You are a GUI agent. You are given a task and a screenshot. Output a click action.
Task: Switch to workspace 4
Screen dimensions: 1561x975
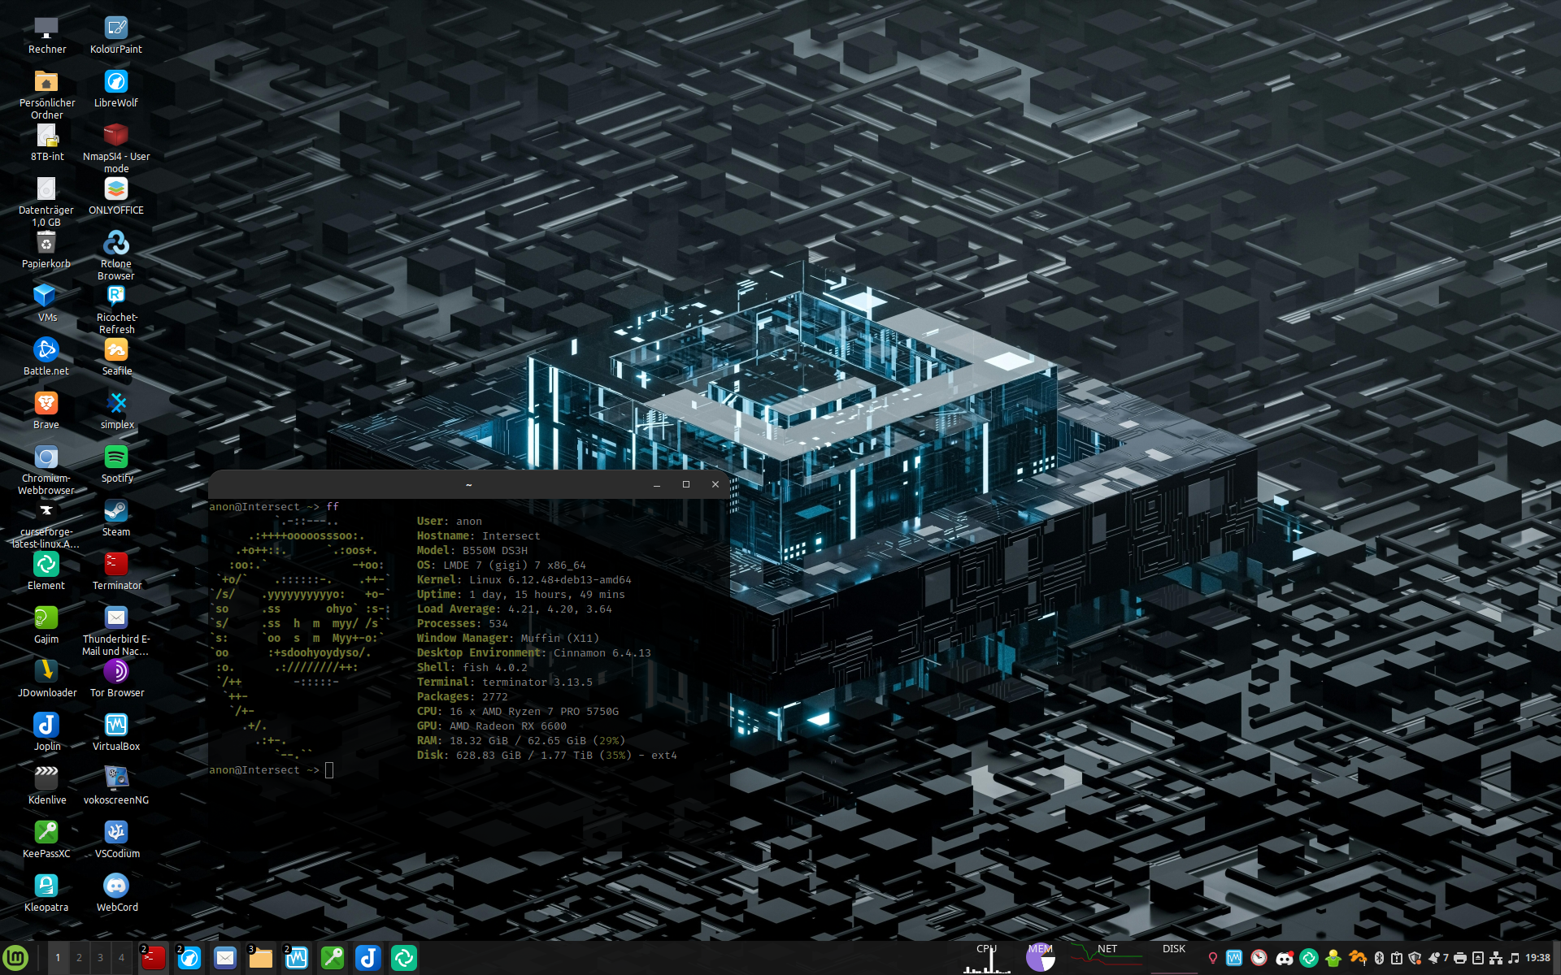[121, 958]
